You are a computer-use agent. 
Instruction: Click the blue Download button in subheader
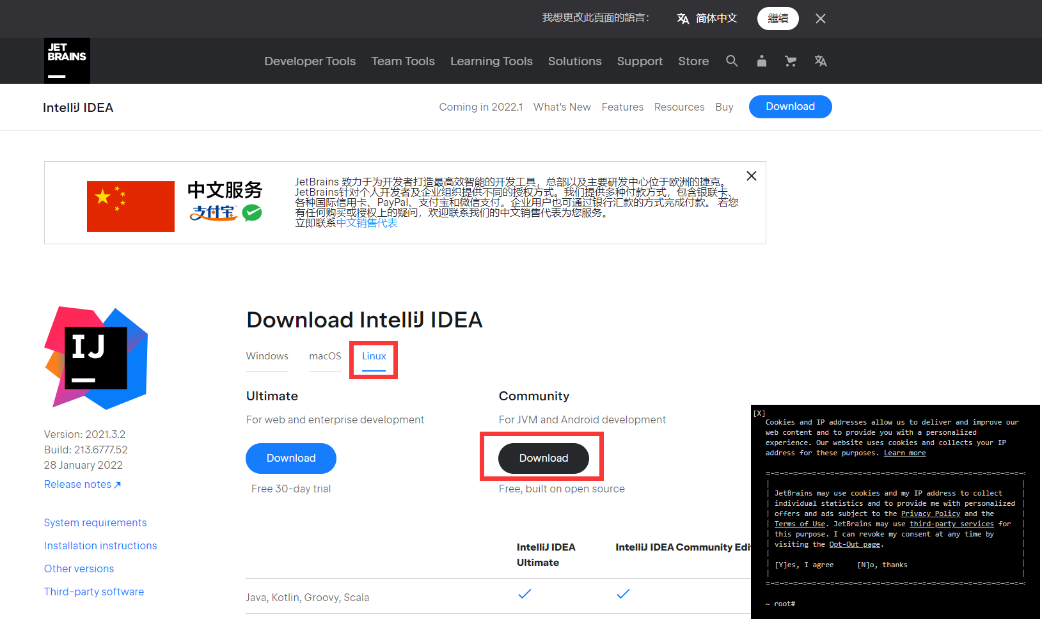coord(791,107)
